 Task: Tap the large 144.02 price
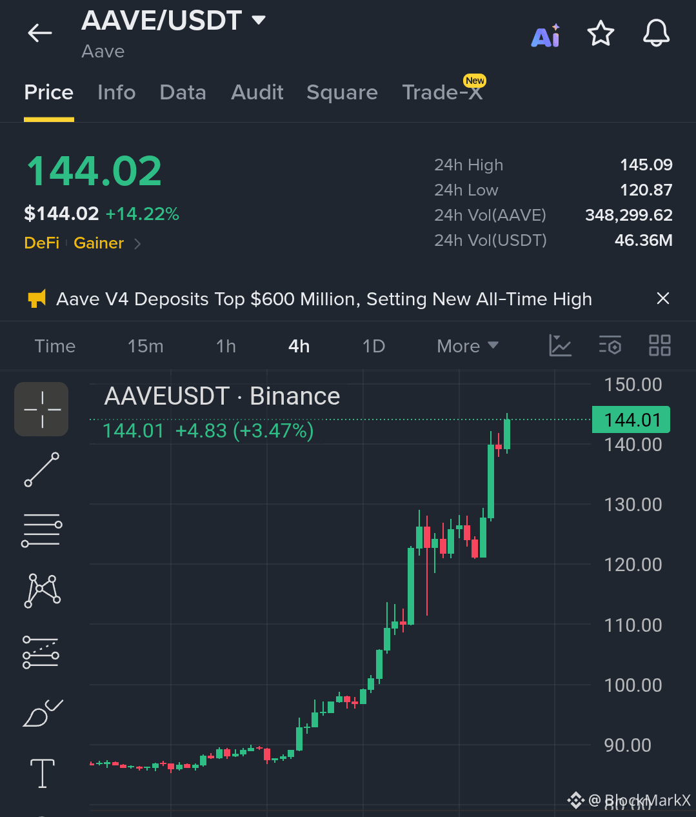94,171
